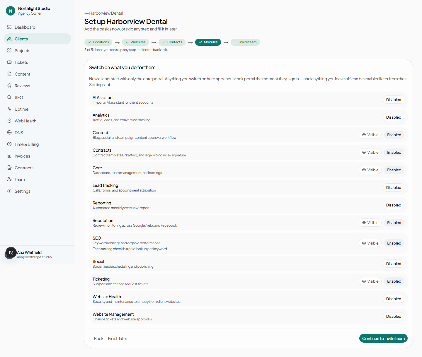This screenshot has width=422, height=357.
Task: Click the Website Management module title
Action: tap(113, 314)
